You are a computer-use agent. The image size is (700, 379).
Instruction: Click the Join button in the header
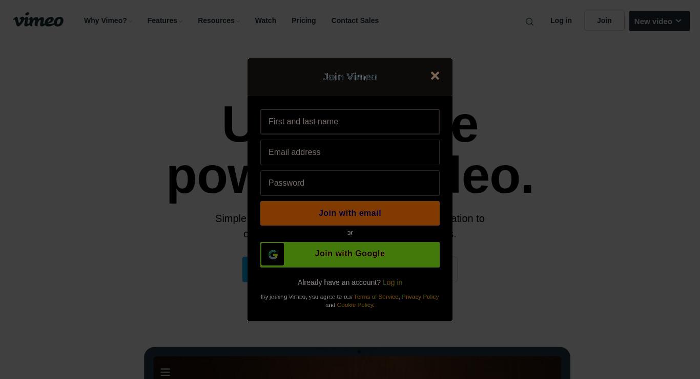(x=604, y=20)
